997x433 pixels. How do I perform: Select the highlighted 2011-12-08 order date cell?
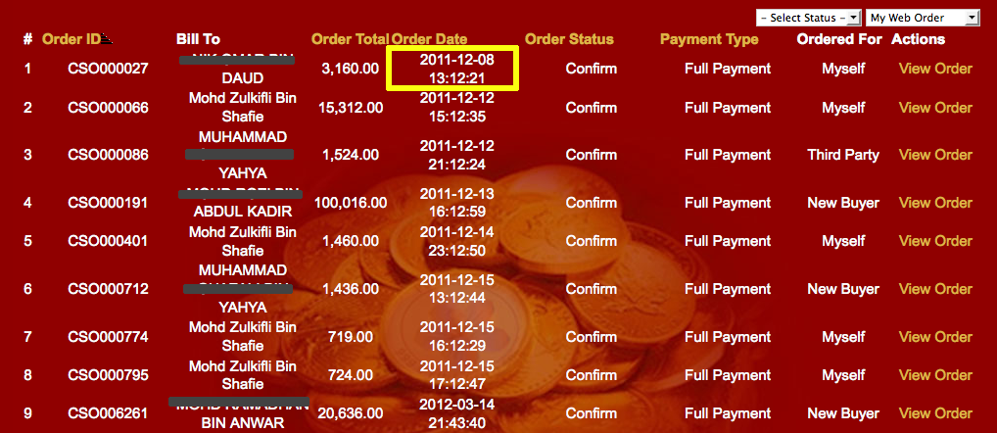point(452,69)
